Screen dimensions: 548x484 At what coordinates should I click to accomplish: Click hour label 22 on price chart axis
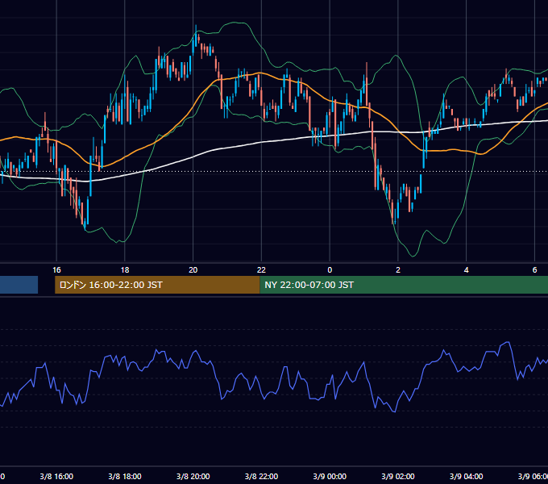click(261, 269)
